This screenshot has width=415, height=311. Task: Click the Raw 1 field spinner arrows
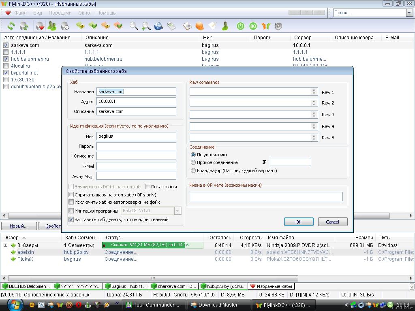[314, 92]
